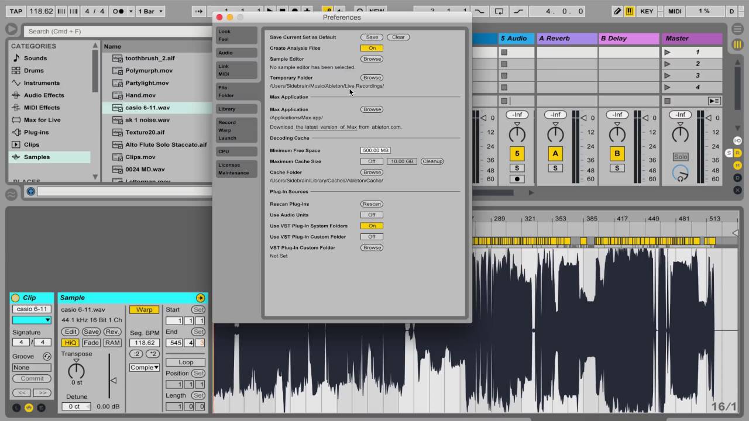This screenshot has width=749, height=421.
Task: Click the Hot-Swap Groove button
Action: [47, 356]
